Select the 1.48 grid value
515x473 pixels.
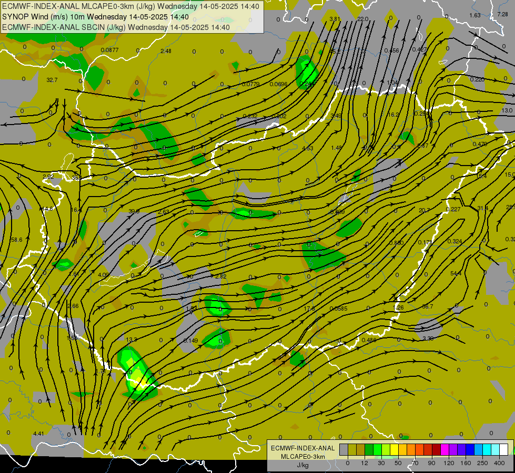336,148
